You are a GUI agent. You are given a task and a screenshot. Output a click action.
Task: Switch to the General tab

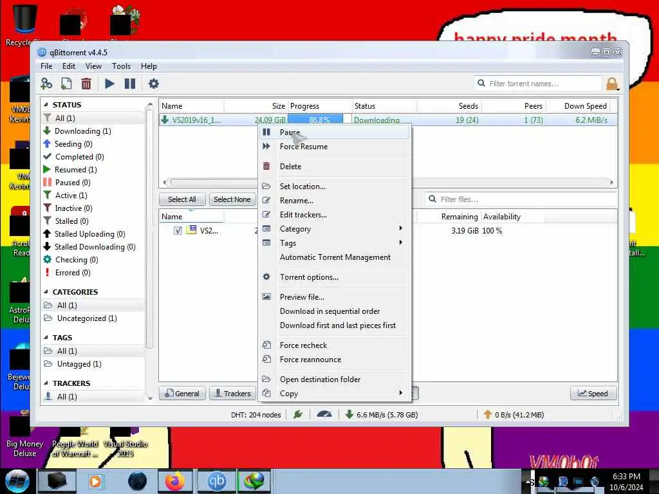[x=182, y=394]
